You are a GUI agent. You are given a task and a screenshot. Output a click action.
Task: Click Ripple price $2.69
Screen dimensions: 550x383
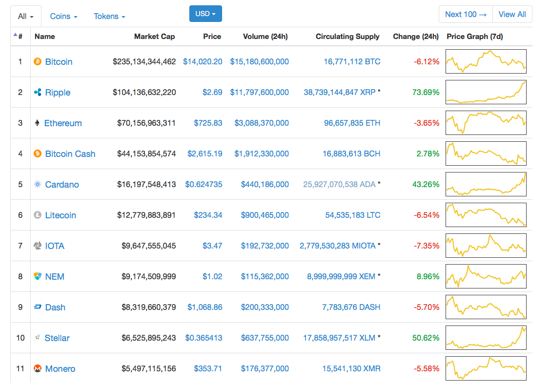pyautogui.click(x=213, y=93)
